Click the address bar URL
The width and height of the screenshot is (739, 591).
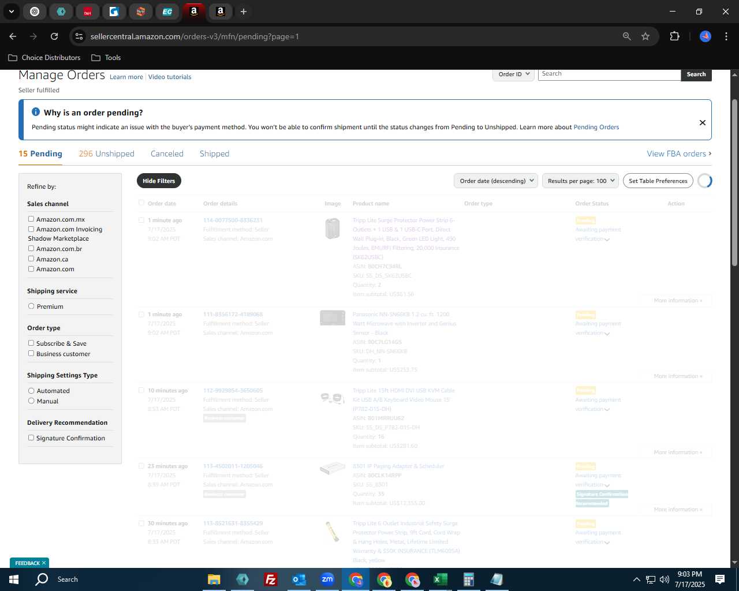tap(195, 36)
